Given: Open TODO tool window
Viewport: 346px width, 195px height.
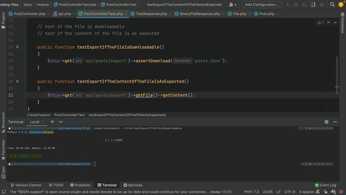Looking at the screenshot, I should pos(56,185).
